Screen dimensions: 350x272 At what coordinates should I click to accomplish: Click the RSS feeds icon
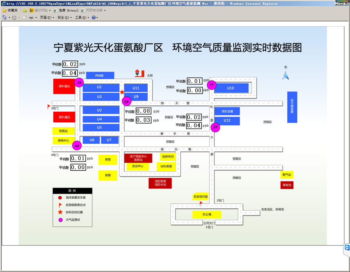click(14, 18)
